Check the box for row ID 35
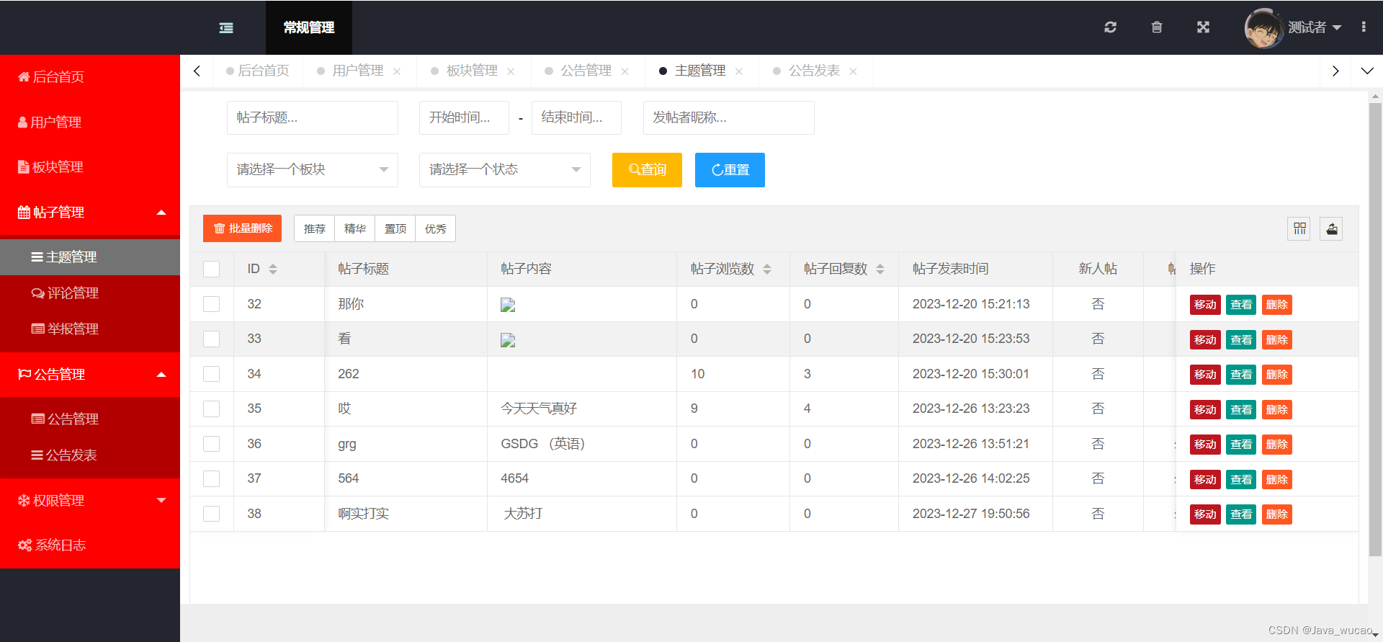 pyautogui.click(x=211, y=409)
